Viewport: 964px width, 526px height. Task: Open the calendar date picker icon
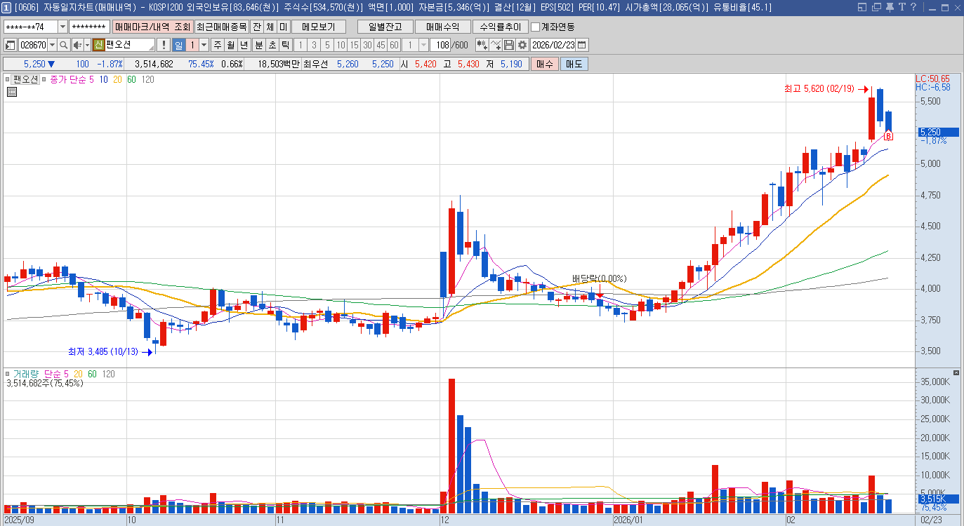[x=581, y=45]
